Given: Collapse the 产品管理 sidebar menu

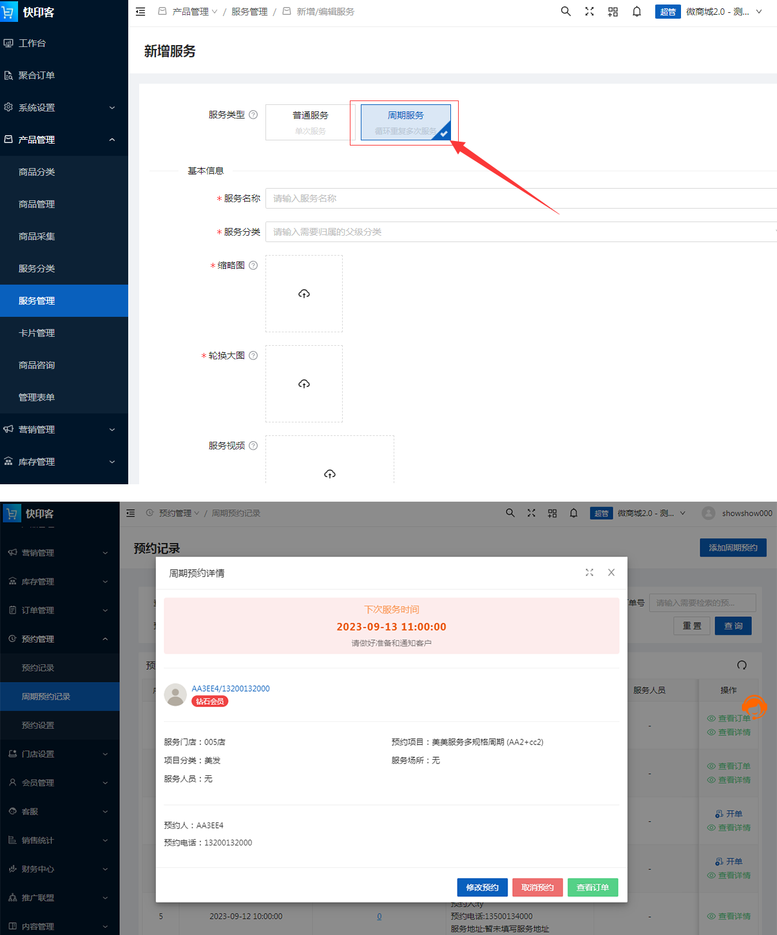Looking at the screenshot, I should pyautogui.click(x=64, y=140).
